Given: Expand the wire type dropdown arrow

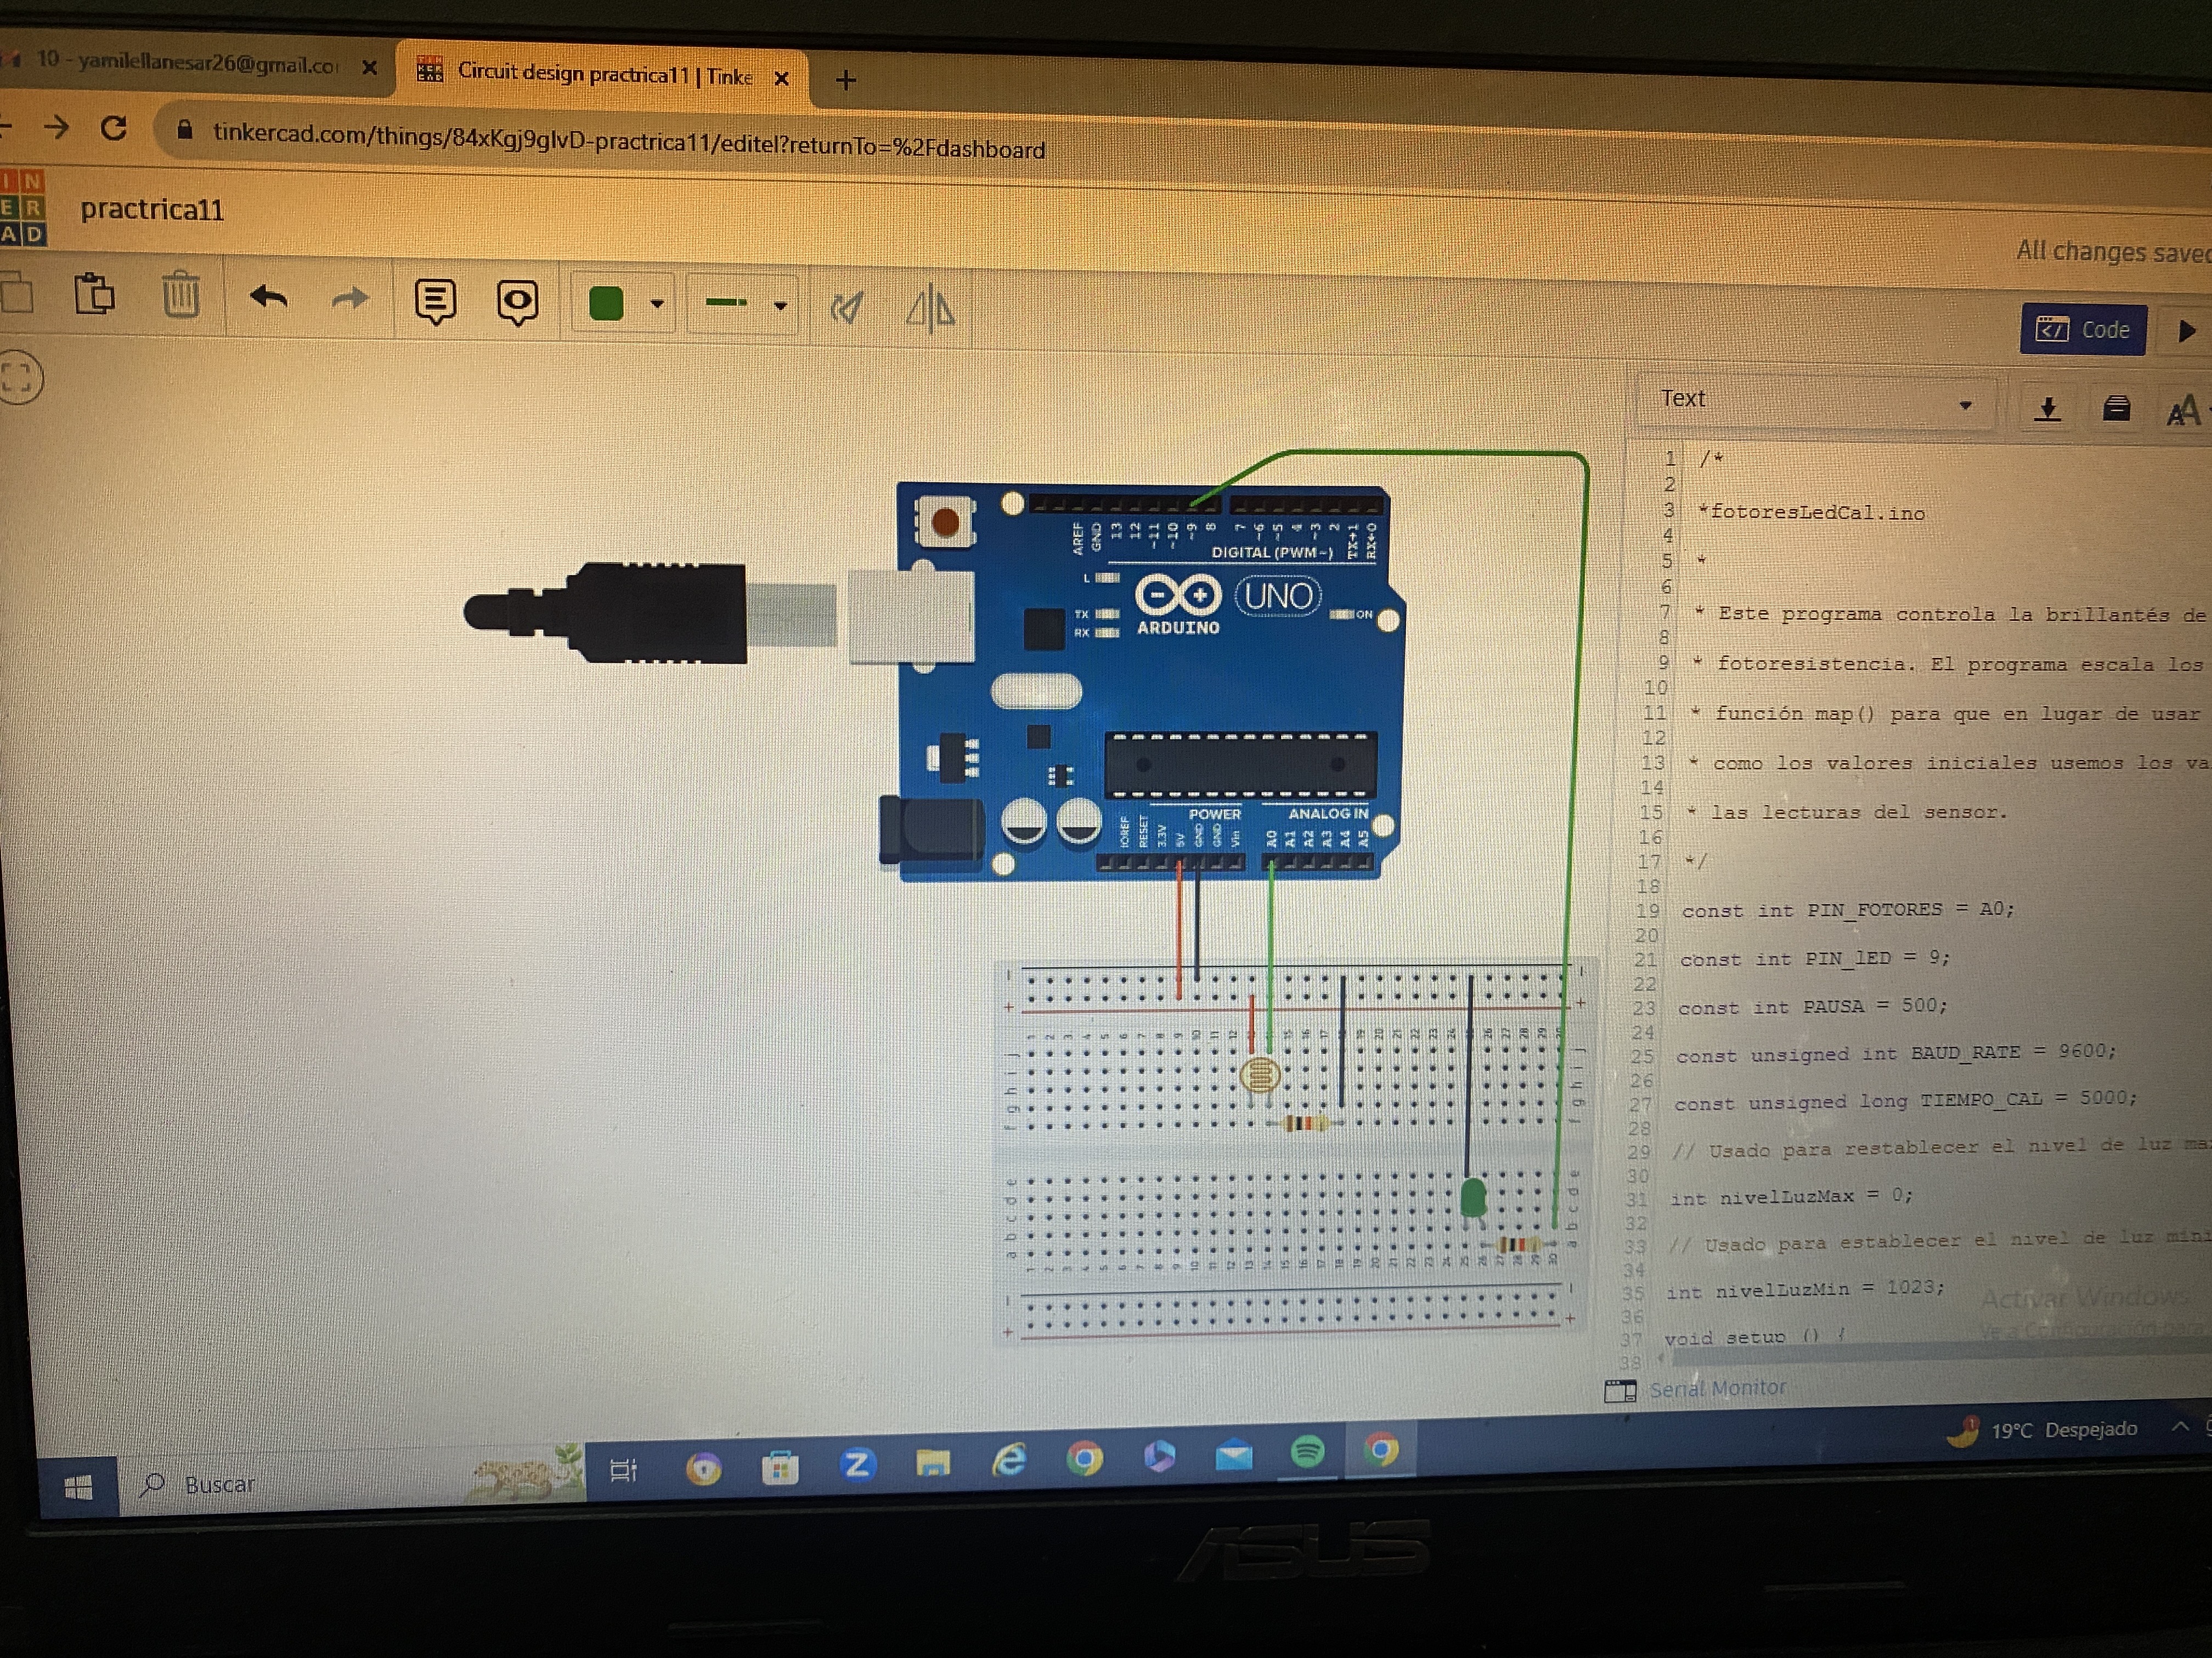Looking at the screenshot, I should 780,306.
